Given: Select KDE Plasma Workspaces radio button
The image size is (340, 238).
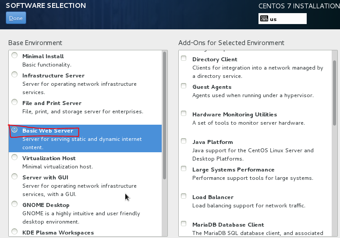Looking at the screenshot, I should click(14, 231).
